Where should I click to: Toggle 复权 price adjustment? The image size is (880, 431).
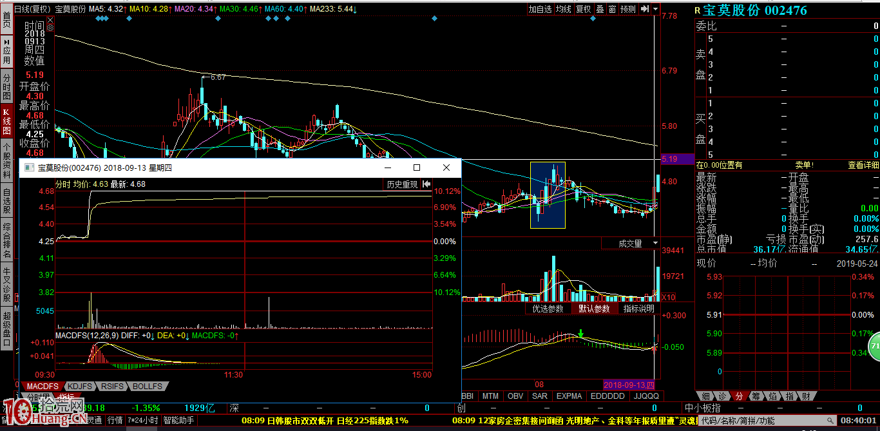[x=584, y=9]
